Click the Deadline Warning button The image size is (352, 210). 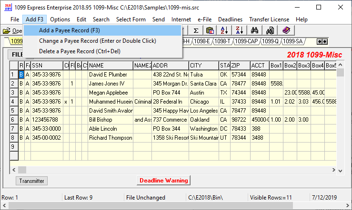[x=164, y=181]
